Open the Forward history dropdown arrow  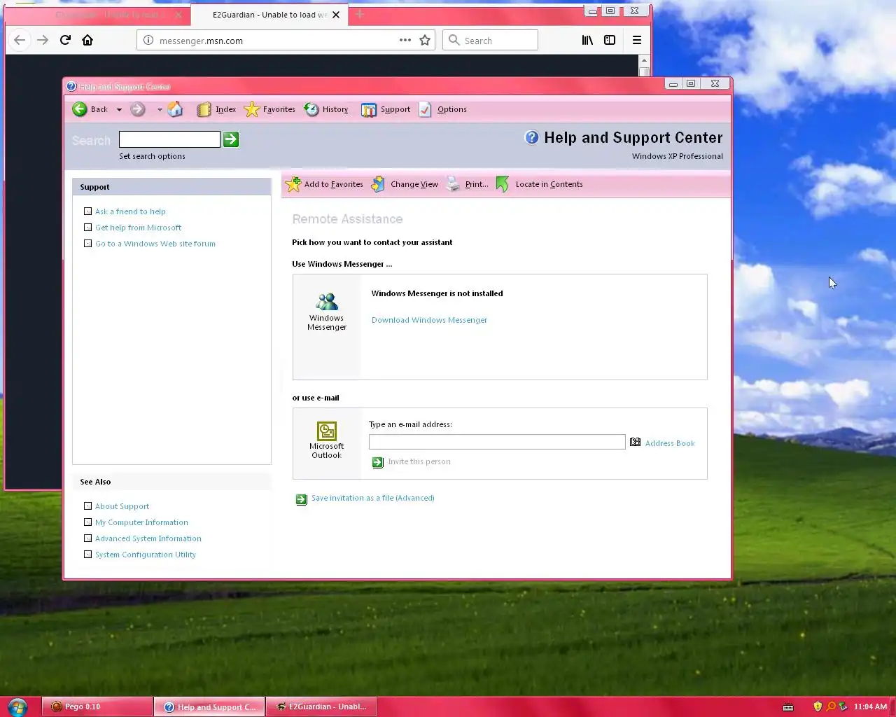point(160,110)
